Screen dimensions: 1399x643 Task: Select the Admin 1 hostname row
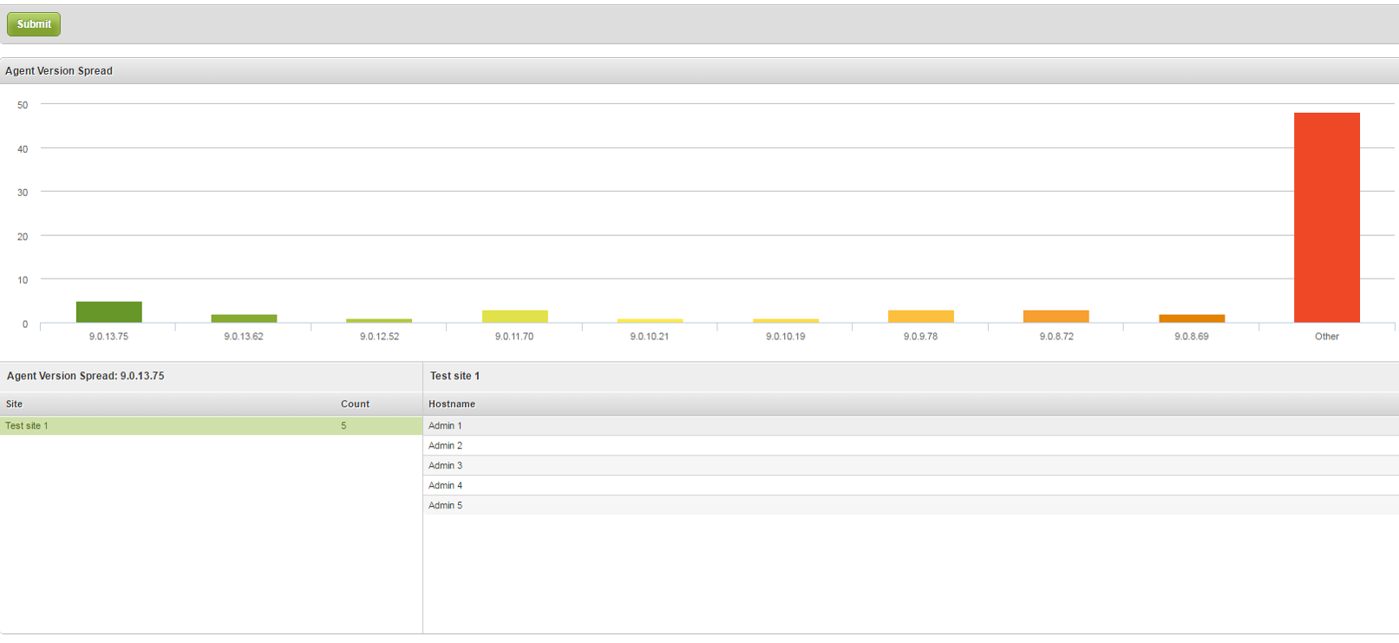tap(911, 426)
